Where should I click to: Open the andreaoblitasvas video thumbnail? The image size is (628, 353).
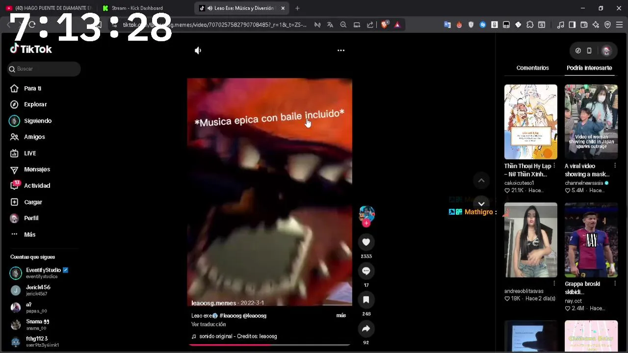pyautogui.click(x=531, y=240)
